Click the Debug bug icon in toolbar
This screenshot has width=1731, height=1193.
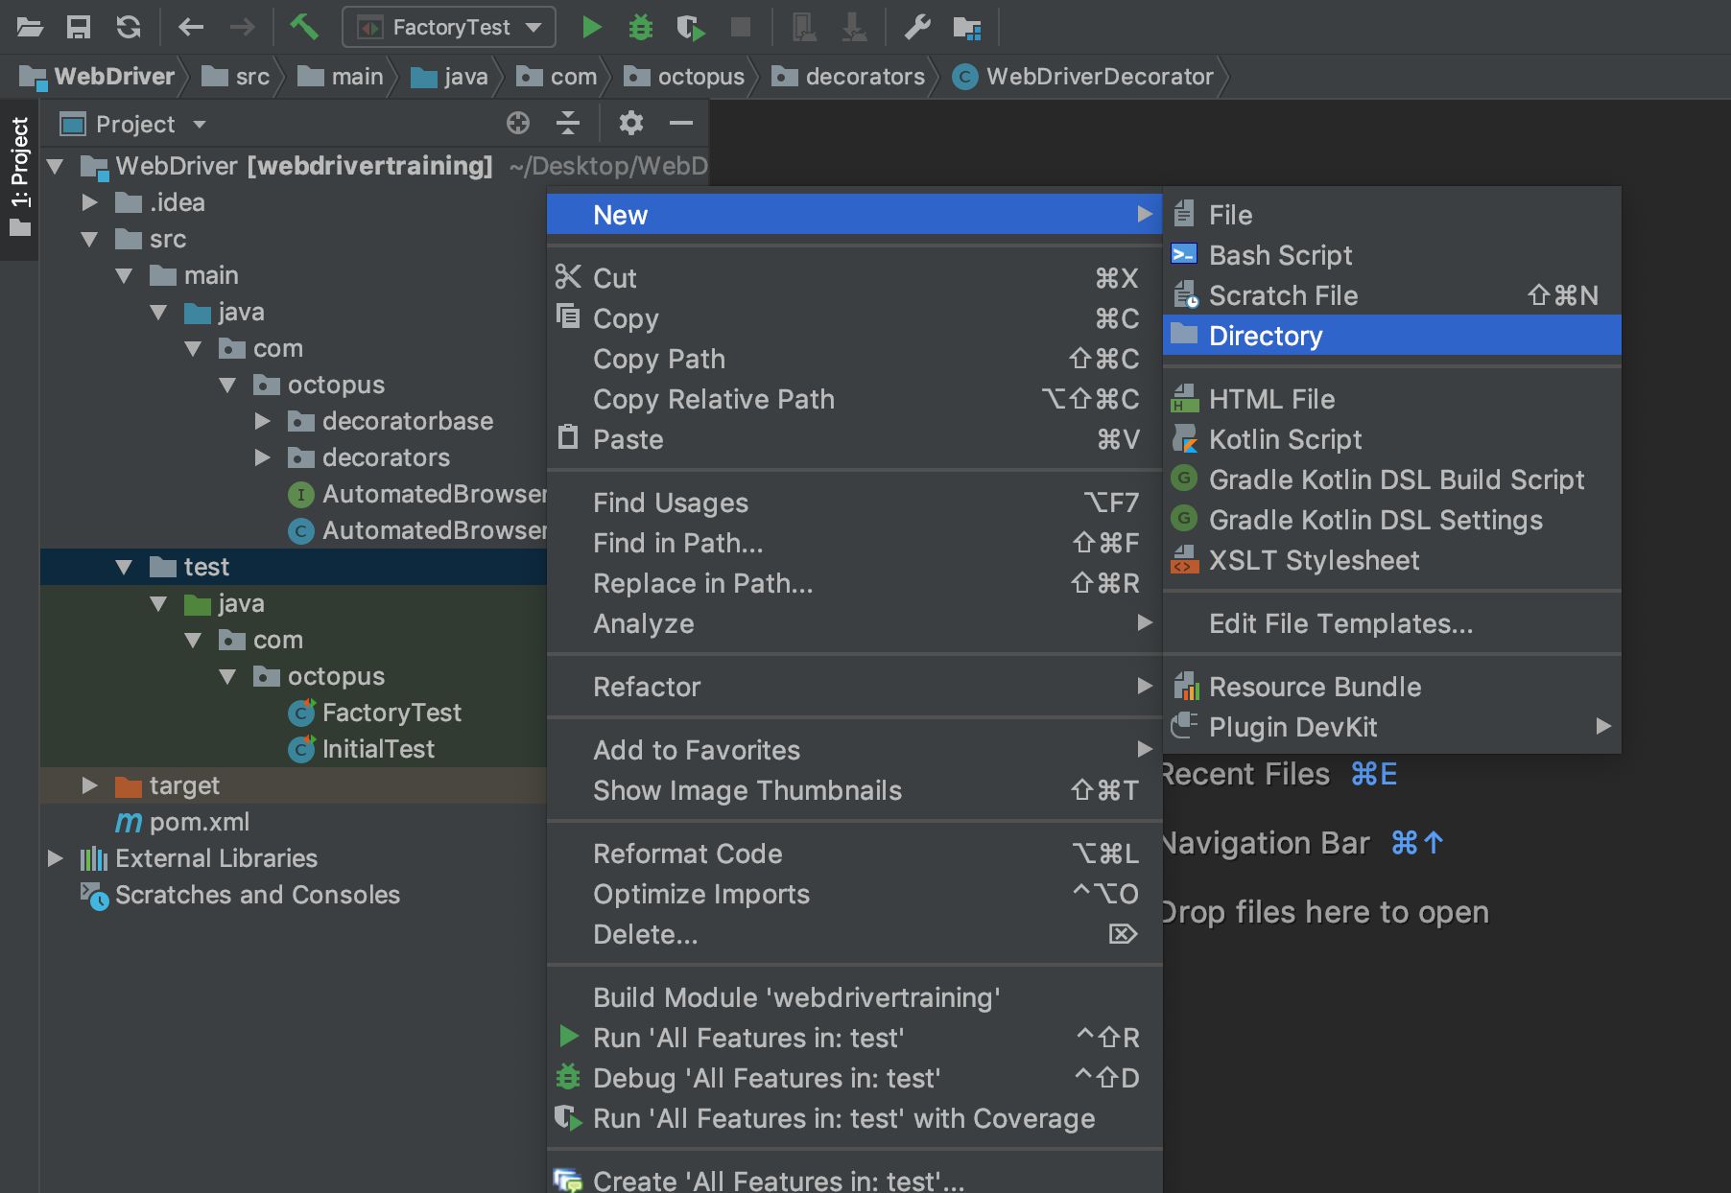(640, 27)
